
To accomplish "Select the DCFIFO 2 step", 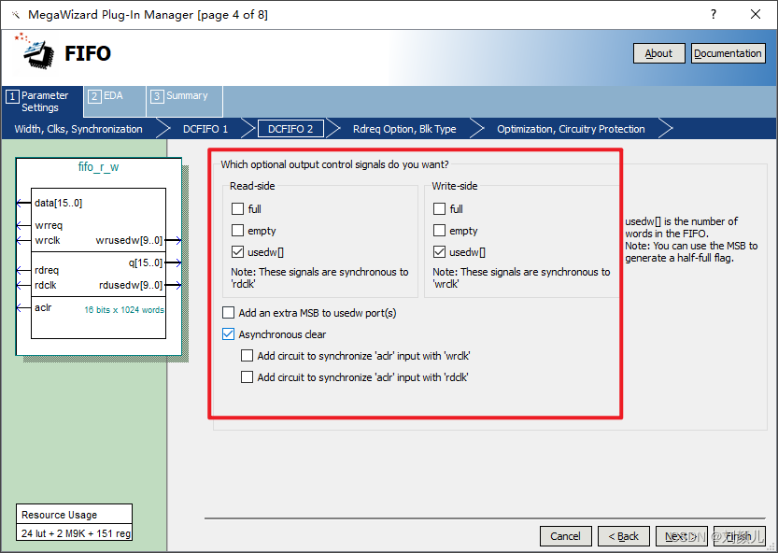I will coord(290,129).
